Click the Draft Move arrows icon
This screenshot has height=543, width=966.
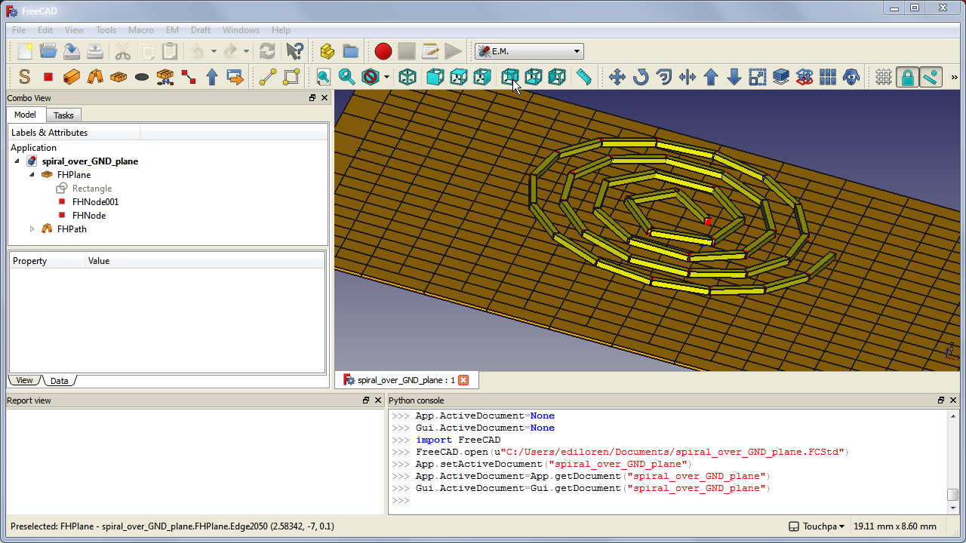pos(617,77)
